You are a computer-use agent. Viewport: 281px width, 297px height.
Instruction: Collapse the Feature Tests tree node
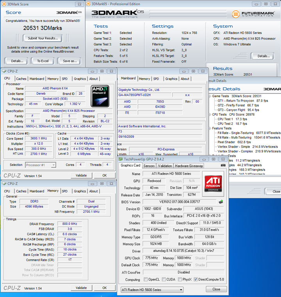210,128
